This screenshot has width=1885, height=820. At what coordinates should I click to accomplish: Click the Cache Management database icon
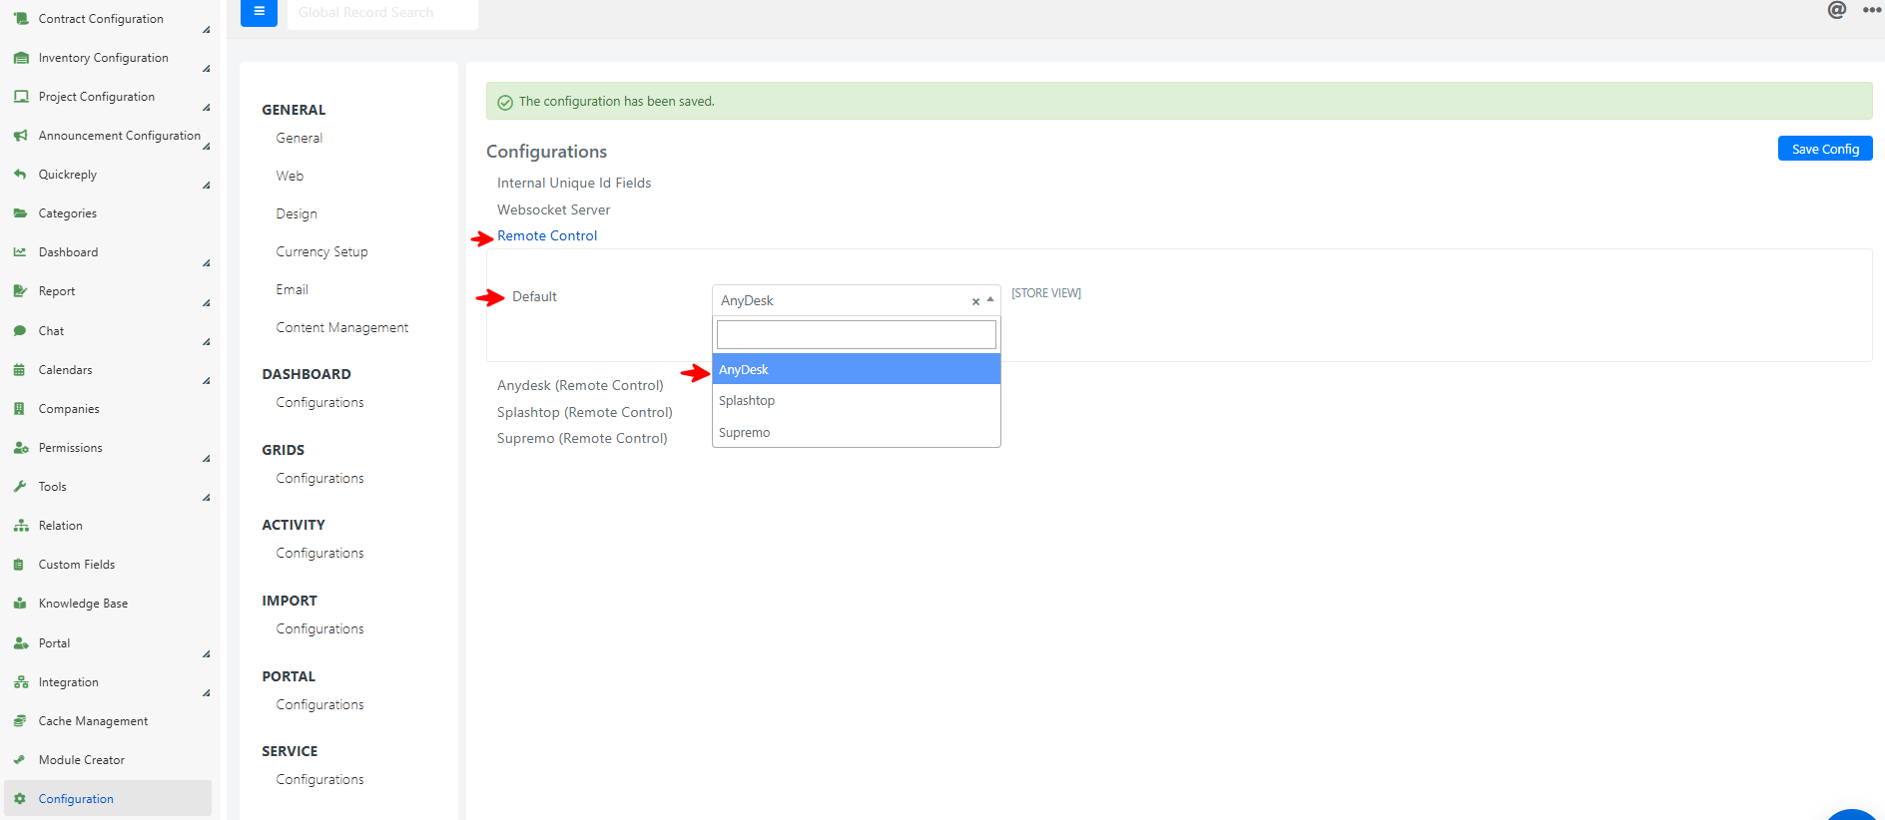pos(20,721)
